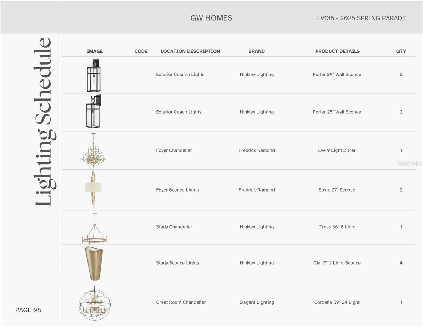Click quantity 4 for Study Sconce Lights
423x327 pixels.
click(401, 263)
